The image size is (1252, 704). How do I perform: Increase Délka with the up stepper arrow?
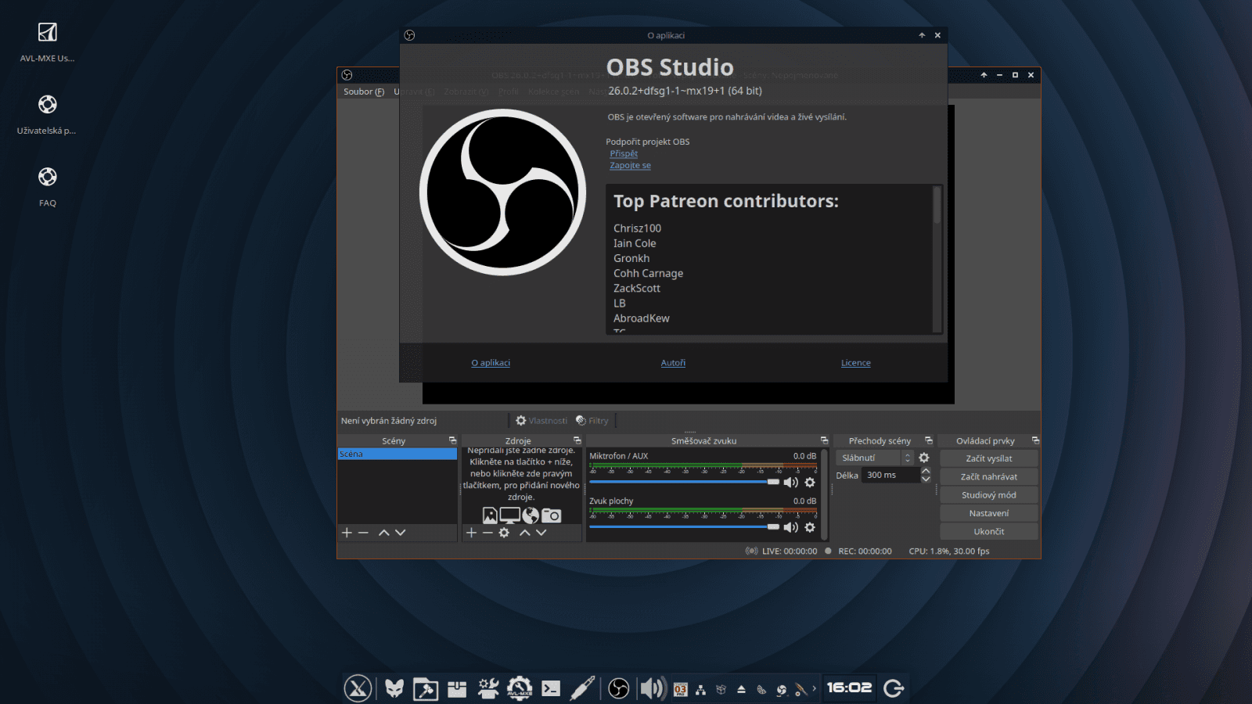pyautogui.click(x=926, y=471)
